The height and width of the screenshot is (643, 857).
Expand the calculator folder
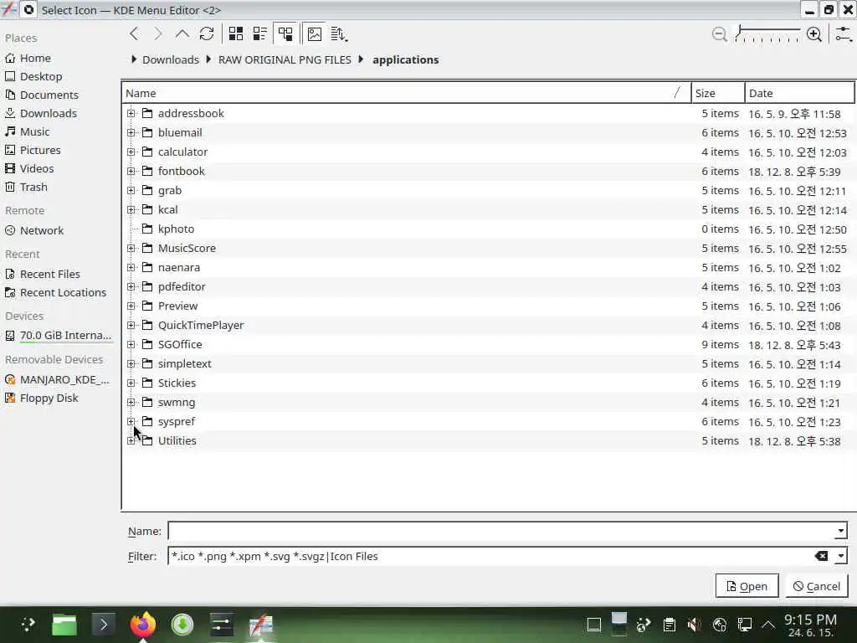point(131,152)
